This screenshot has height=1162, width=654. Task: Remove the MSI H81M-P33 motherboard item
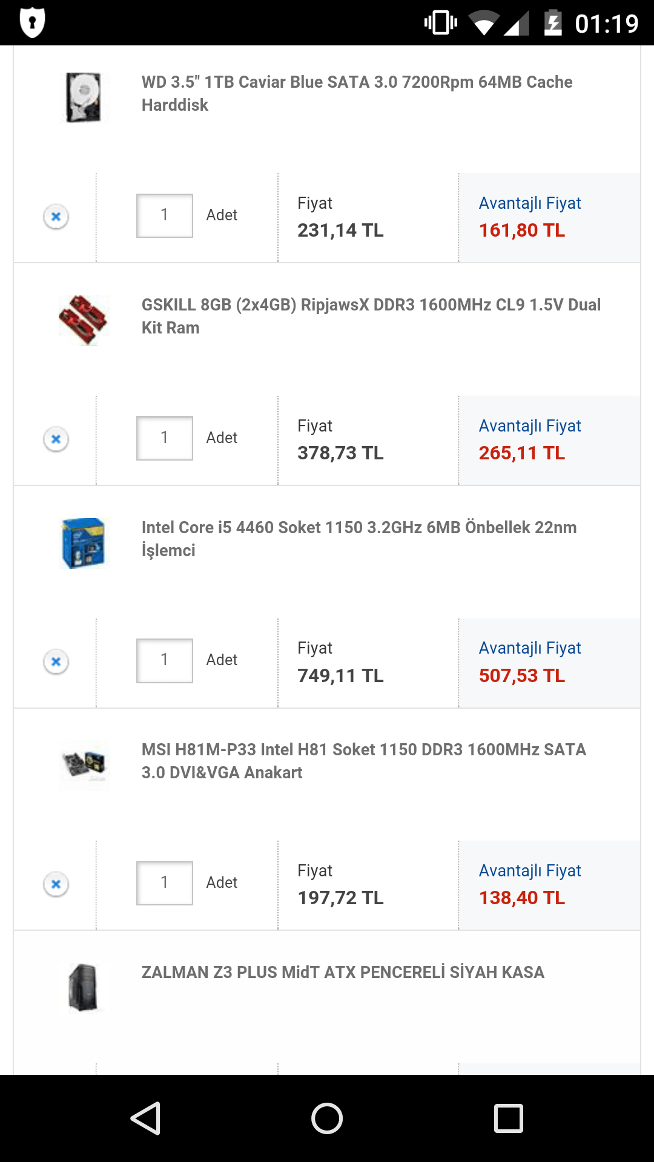point(56,884)
